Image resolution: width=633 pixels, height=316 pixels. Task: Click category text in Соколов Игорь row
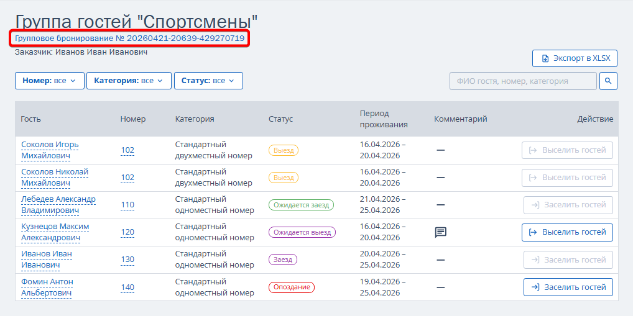tap(213, 150)
